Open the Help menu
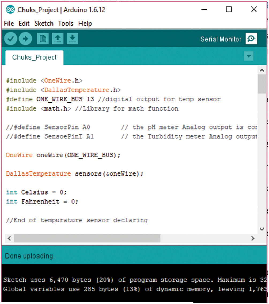 coord(85,24)
